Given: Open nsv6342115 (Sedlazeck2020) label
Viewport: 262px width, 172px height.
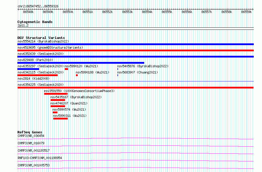Looking at the screenshot, I should pyautogui.click(x=41, y=72).
